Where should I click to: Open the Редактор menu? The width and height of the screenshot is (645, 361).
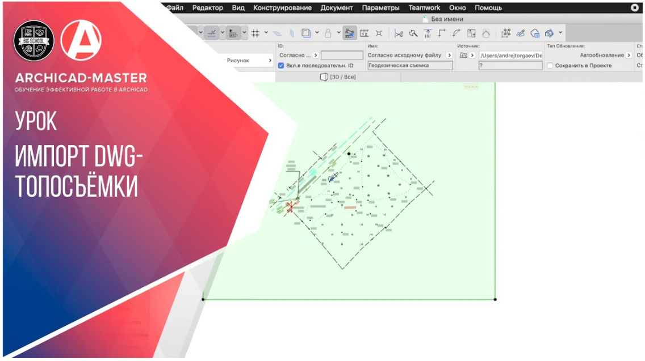pyautogui.click(x=207, y=7)
